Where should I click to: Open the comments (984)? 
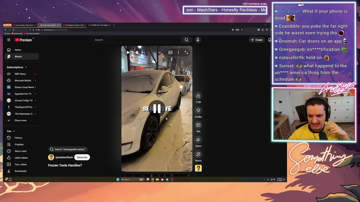click(198, 125)
